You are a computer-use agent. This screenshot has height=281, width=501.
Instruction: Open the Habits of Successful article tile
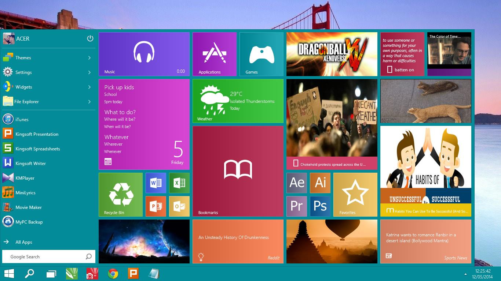[426, 171]
